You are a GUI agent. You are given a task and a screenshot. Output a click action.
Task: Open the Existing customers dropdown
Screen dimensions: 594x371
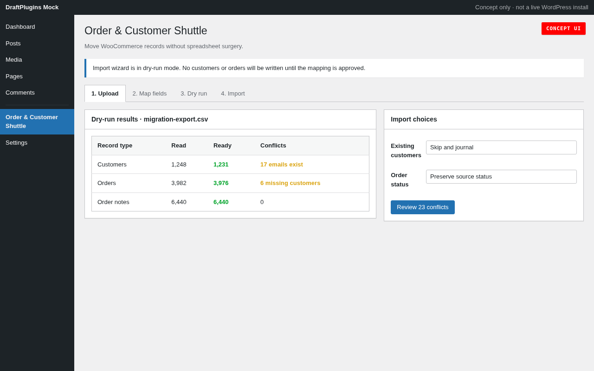(x=501, y=147)
